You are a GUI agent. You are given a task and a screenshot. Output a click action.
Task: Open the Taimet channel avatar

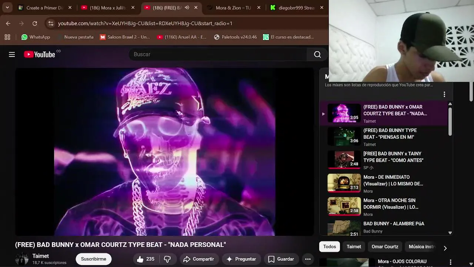point(22,259)
